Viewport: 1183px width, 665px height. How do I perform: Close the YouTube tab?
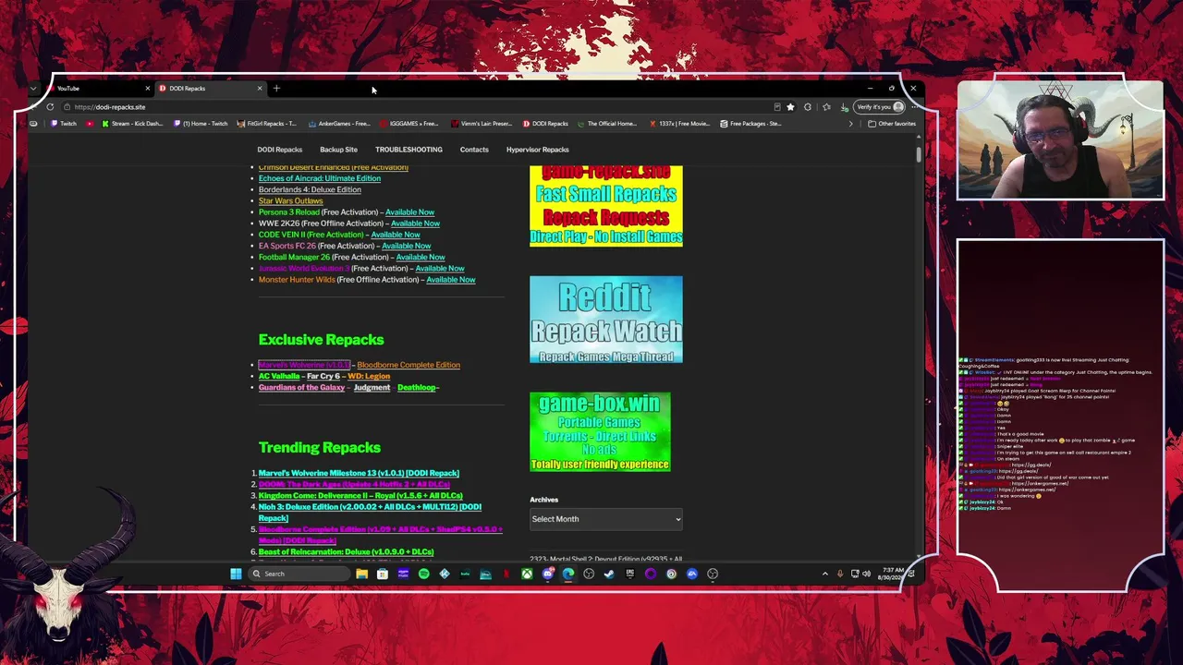(147, 89)
